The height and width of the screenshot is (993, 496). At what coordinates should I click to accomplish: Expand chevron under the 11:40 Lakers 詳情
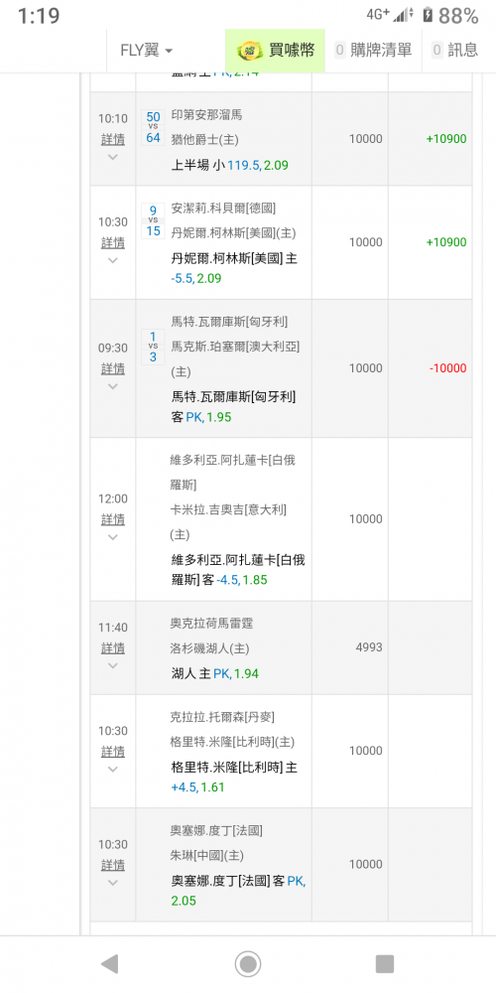point(113,665)
